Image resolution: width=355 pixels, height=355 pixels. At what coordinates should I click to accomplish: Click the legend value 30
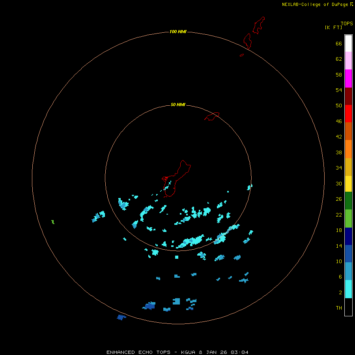tap(339, 183)
